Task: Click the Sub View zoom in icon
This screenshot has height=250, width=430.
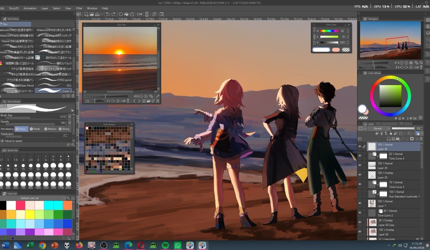Action: [x=146, y=96]
